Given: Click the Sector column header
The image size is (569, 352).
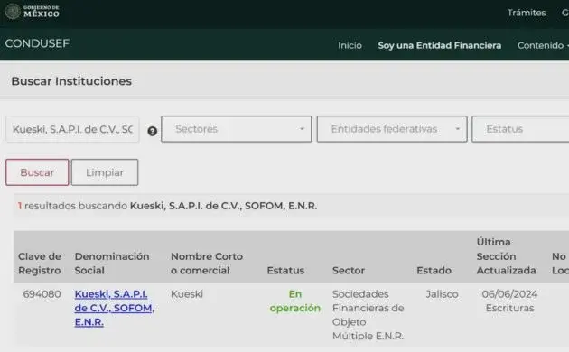Looking at the screenshot, I should coord(349,271).
